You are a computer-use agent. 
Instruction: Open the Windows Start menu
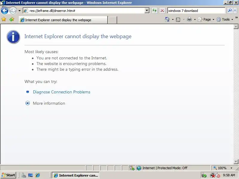click(8, 175)
